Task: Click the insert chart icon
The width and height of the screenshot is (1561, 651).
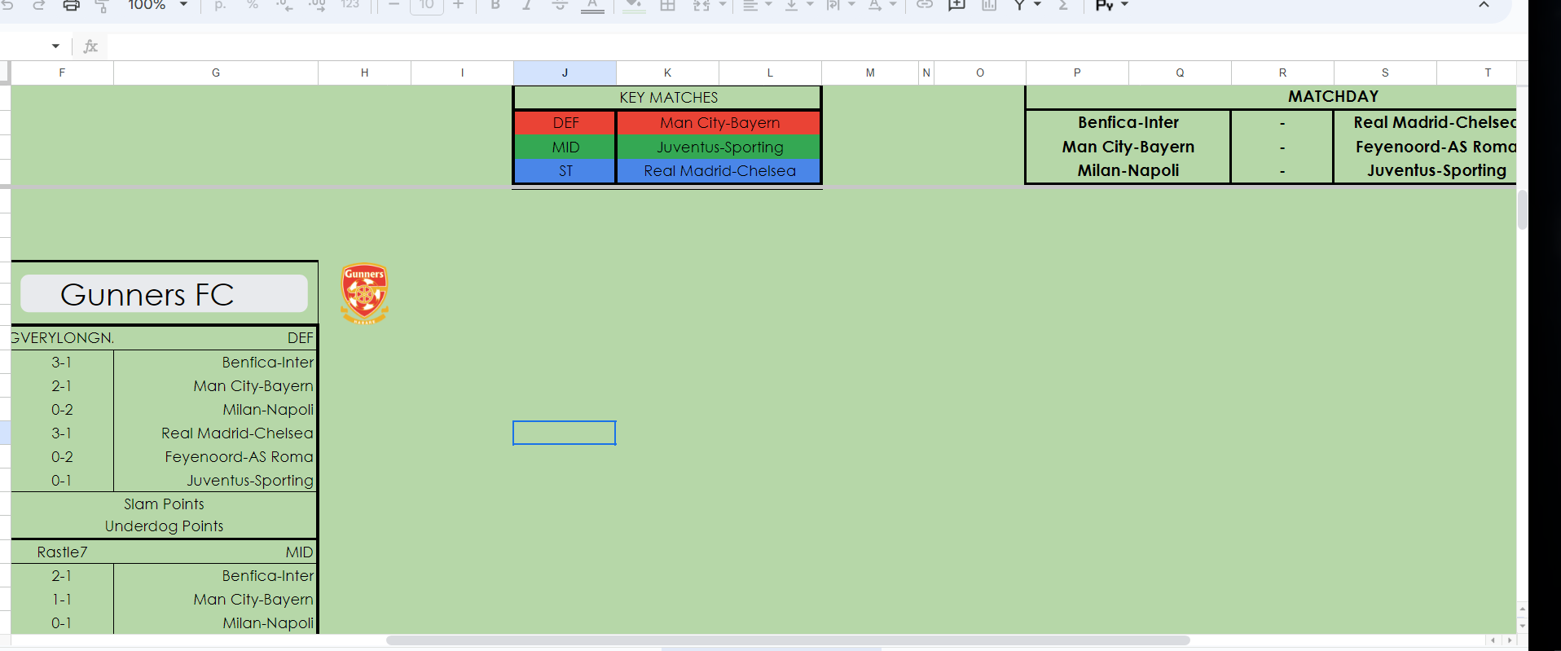Action: [x=989, y=5]
